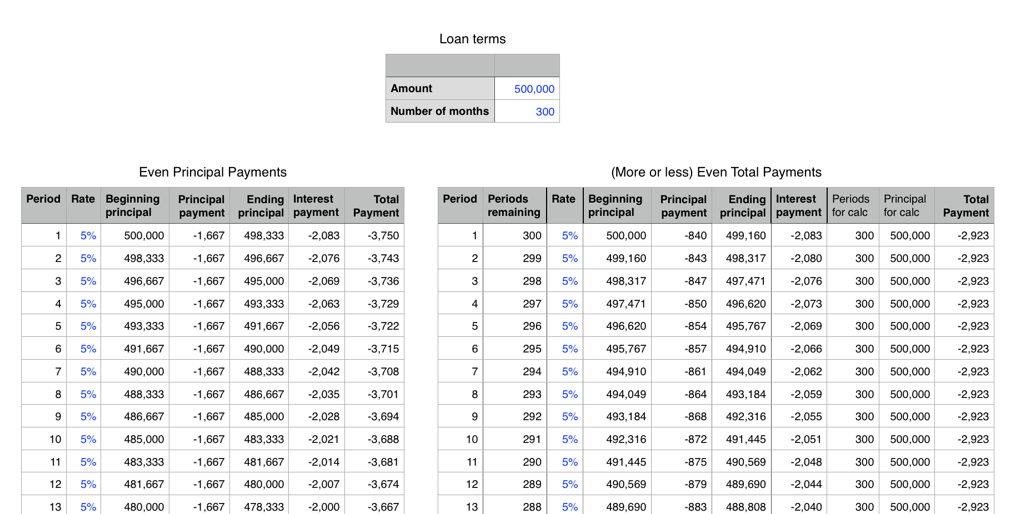1021x514 pixels.
Task: Select the -2,014 interest payment cell
Action: coord(317,462)
